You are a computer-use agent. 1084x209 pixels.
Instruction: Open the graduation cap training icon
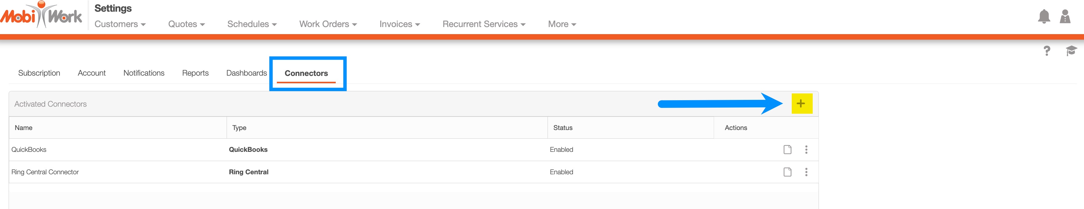[x=1071, y=51]
